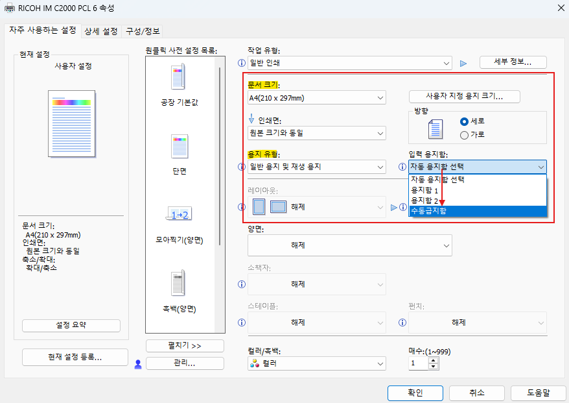Open the 양면 dropdown

350,245
